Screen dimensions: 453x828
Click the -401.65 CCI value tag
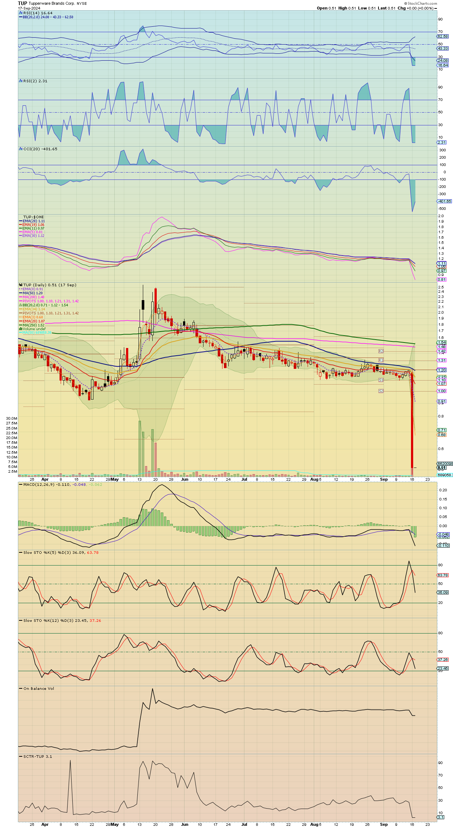(445, 201)
